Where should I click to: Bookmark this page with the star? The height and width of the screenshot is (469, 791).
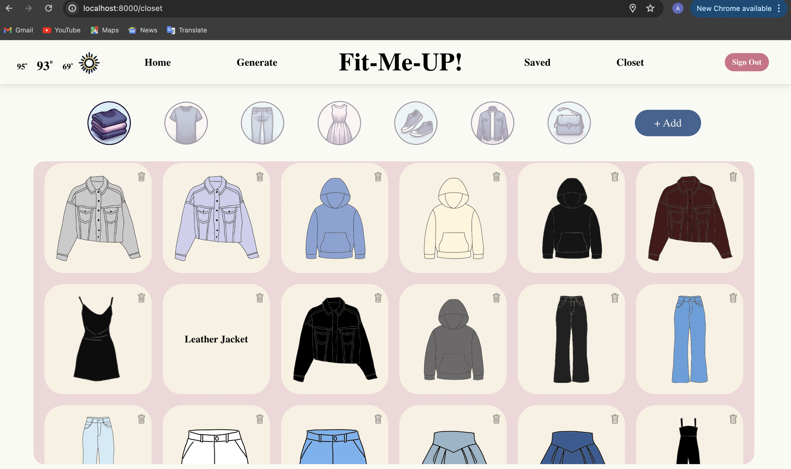650,8
